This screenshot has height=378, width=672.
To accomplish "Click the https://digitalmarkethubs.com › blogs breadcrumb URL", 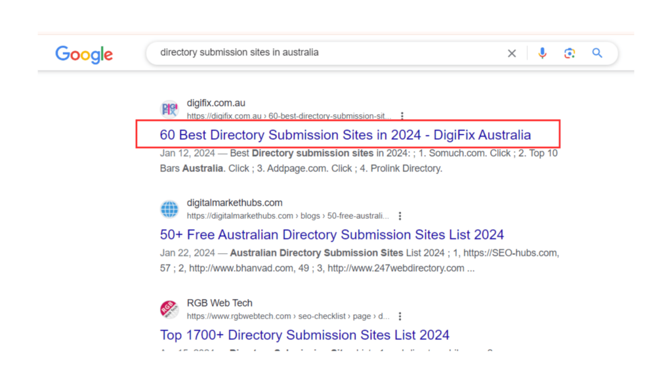I will click(x=288, y=216).
